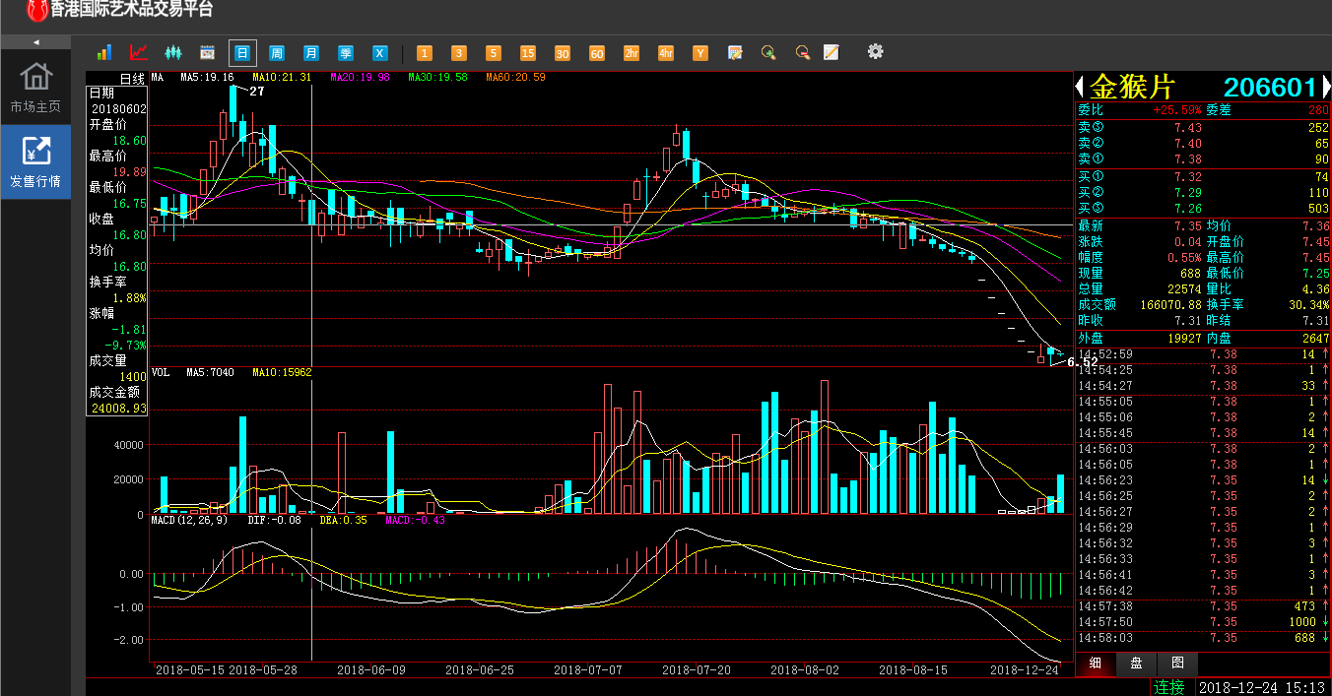Click the 14:57:50 trade row

click(x=1203, y=622)
